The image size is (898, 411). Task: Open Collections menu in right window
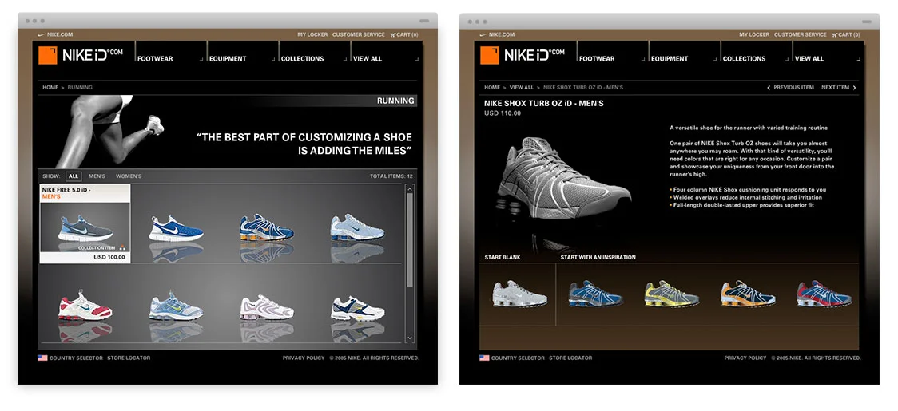[x=744, y=58]
